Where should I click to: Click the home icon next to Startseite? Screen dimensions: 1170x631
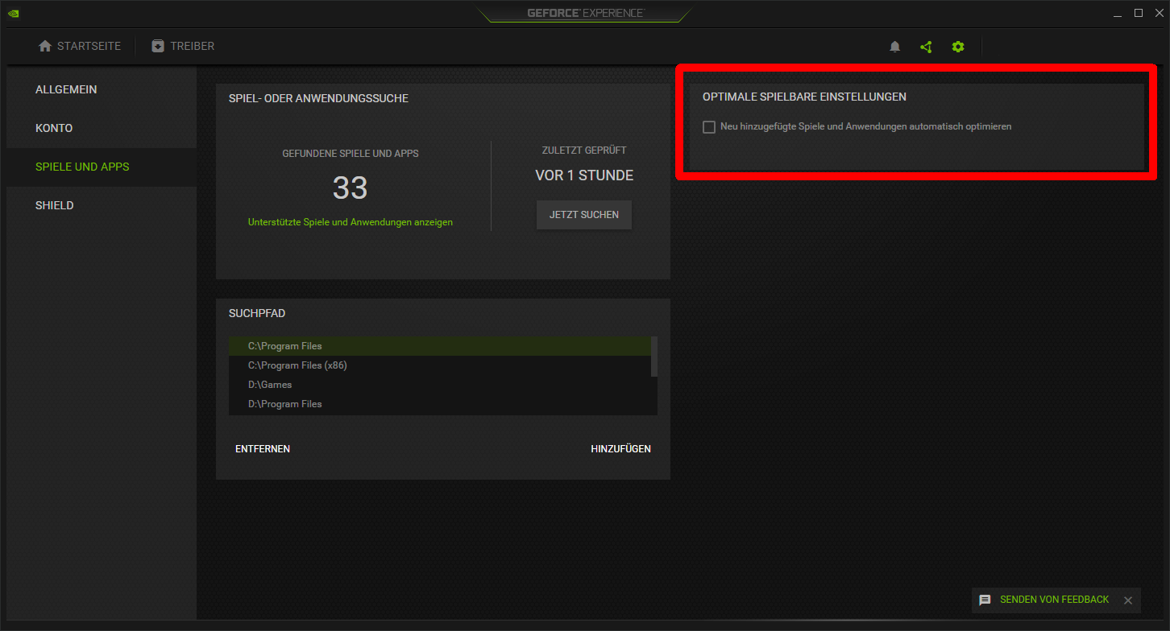[x=45, y=46]
